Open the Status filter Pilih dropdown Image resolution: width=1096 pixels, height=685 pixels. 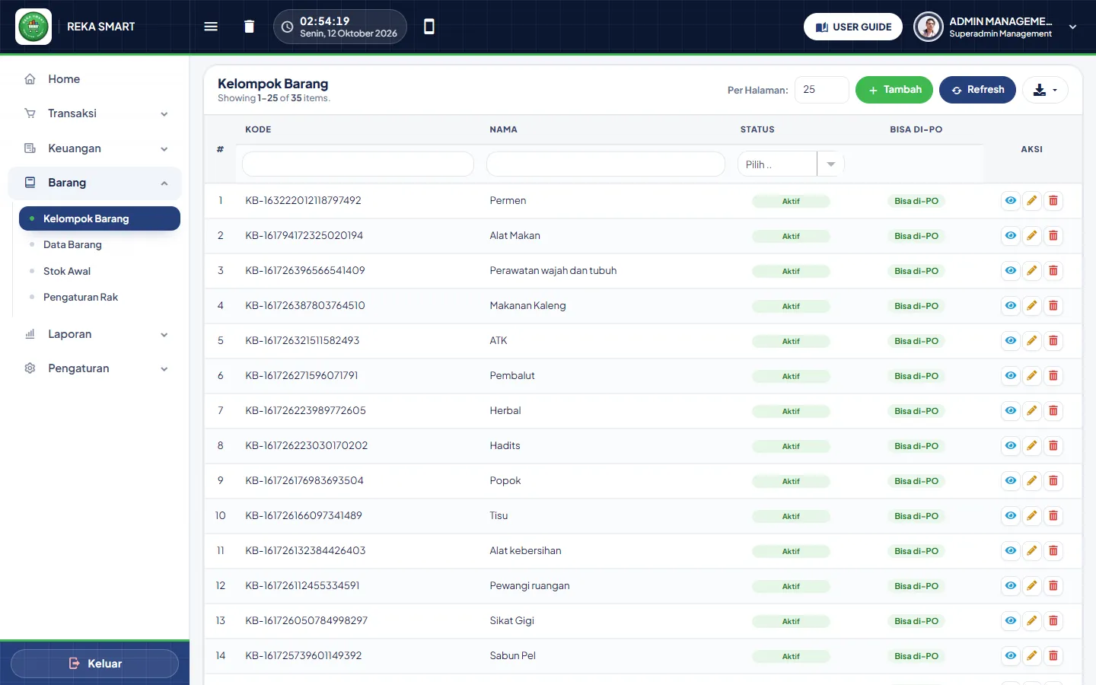point(791,164)
